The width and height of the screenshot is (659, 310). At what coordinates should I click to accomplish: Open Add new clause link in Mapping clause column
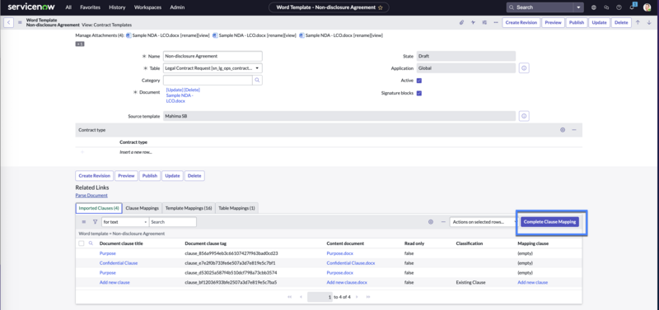pyautogui.click(x=532, y=282)
